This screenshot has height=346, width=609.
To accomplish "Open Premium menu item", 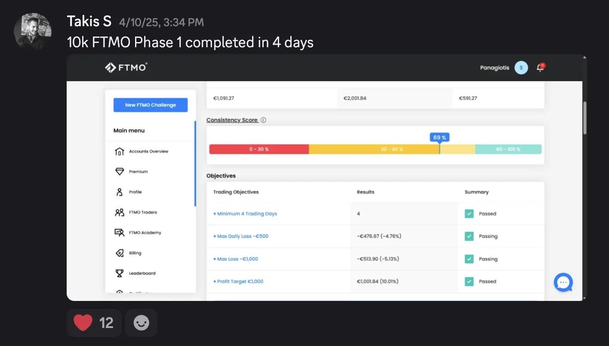I will 138,172.
